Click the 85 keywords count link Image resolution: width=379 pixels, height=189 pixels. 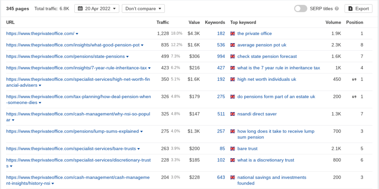222,149
